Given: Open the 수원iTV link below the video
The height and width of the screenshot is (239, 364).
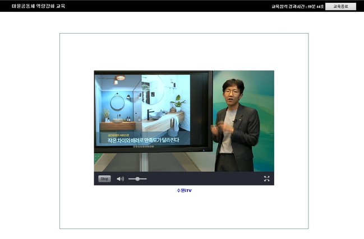Looking at the screenshot, I should [x=184, y=190].
